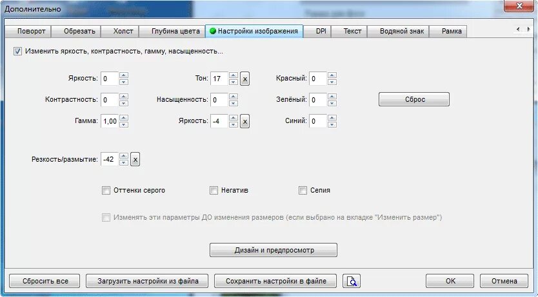538x297 pixels.
Task: Cancel the dialog with Отмена
Action: [x=504, y=281]
